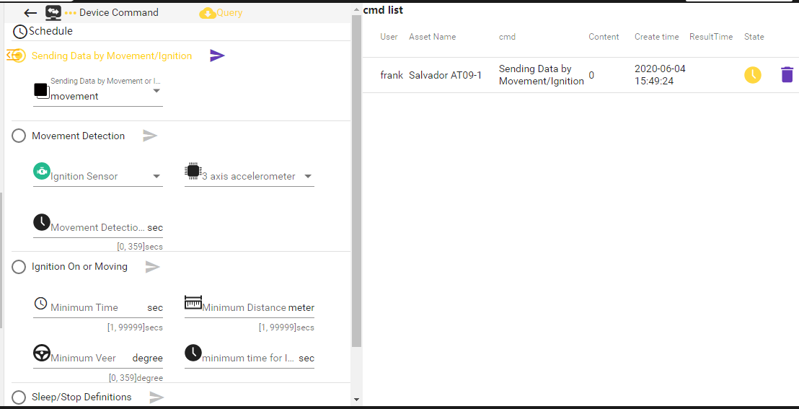
Task: Click the content cell showing 0
Action: [591, 76]
